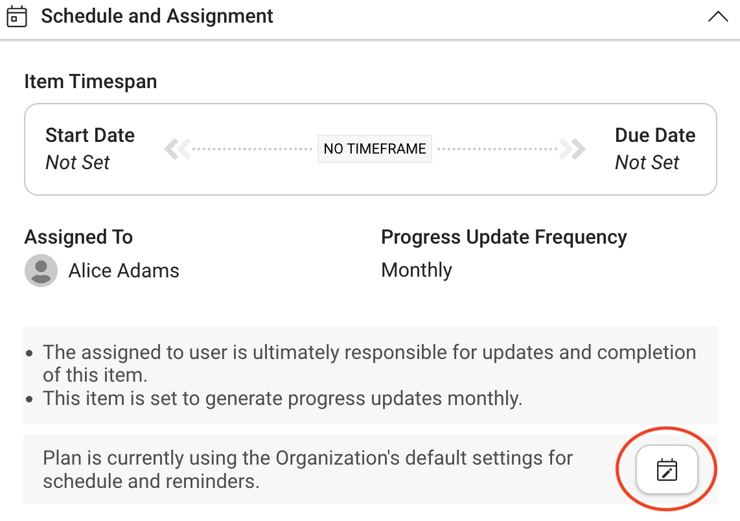The image size is (740, 521).
Task: Click the default settings notice text
Action: [x=307, y=469]
